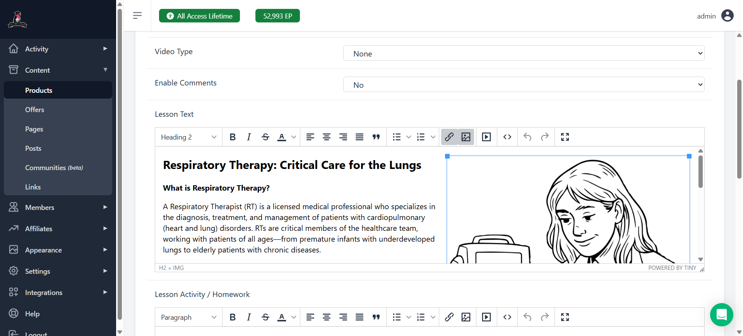The image size is (743, 336).
Task: Open Offers in the sidebar
Action: point(34,110)
